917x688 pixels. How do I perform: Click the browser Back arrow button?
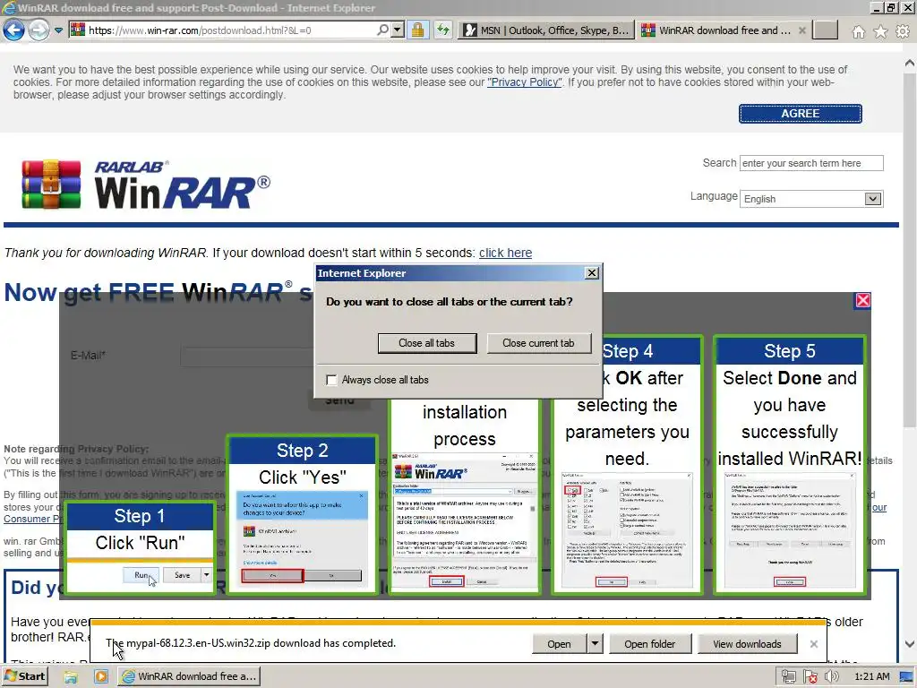14,30
